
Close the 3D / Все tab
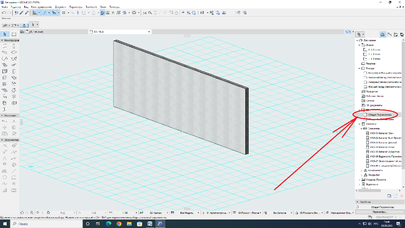pyautogui.click(x=149, y=32)
